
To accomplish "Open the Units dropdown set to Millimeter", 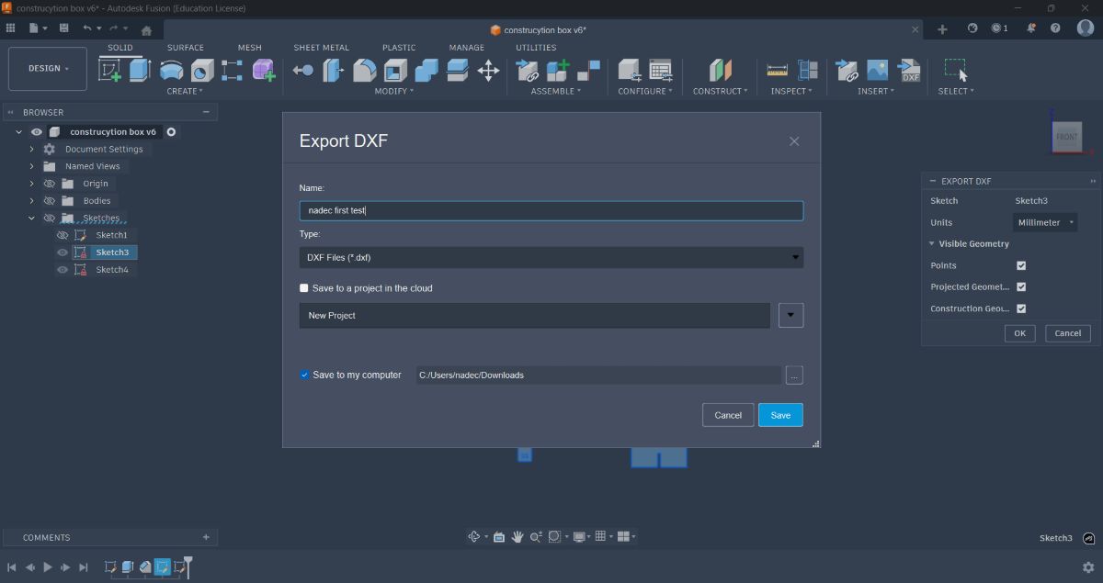I will pyautogui.click(x=1044, y=221).
